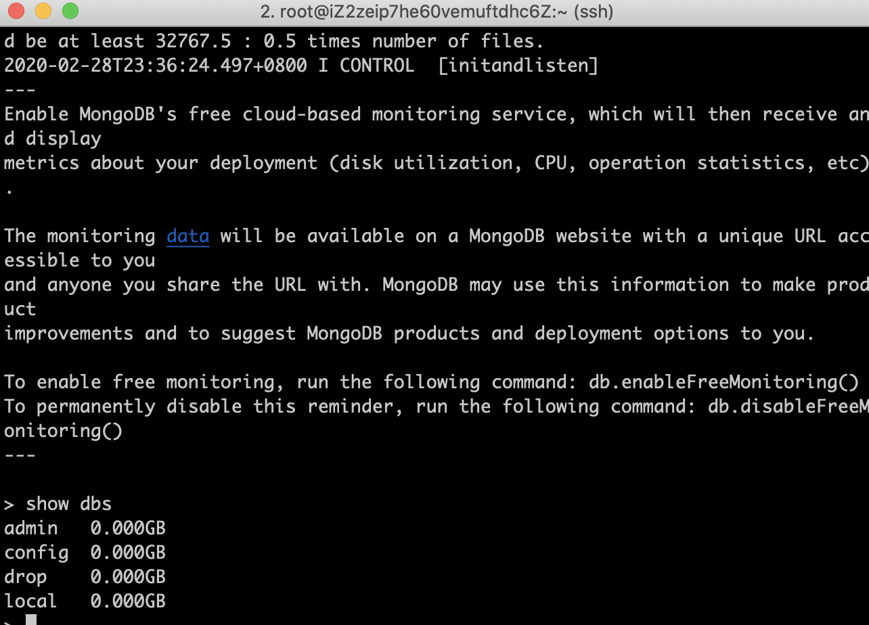Click the "config" database name
The width and height of the screenshot is (869, 625).
point(36,553)
